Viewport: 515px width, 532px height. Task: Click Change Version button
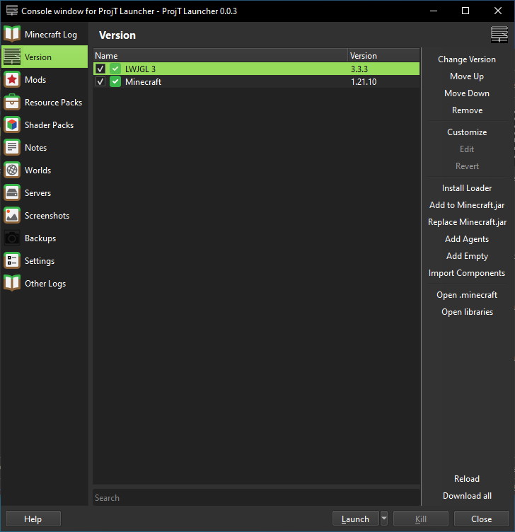click(x=467, y=59)
